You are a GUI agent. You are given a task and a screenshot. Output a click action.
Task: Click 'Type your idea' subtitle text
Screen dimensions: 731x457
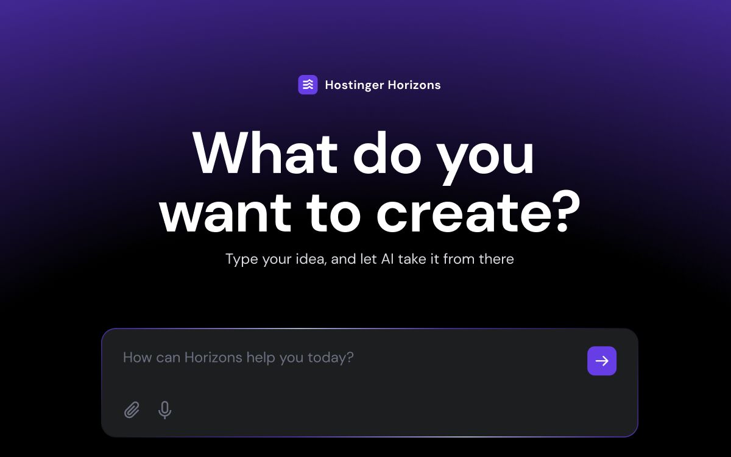pos(370,259)
